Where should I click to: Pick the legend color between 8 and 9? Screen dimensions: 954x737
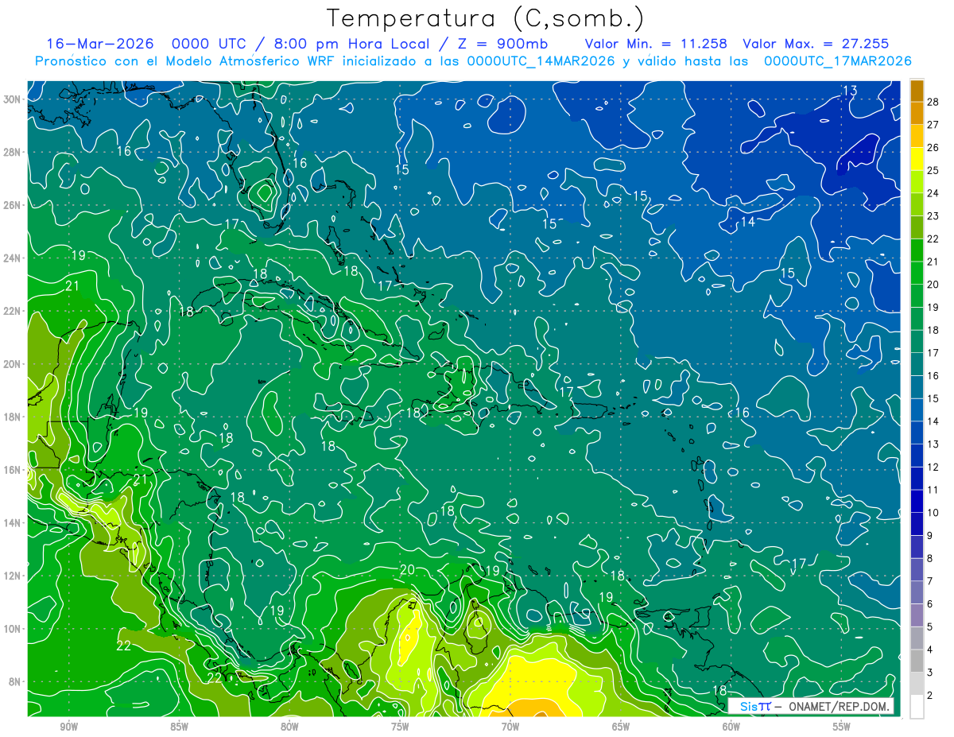pyautogui.click(x=917, y=547)
